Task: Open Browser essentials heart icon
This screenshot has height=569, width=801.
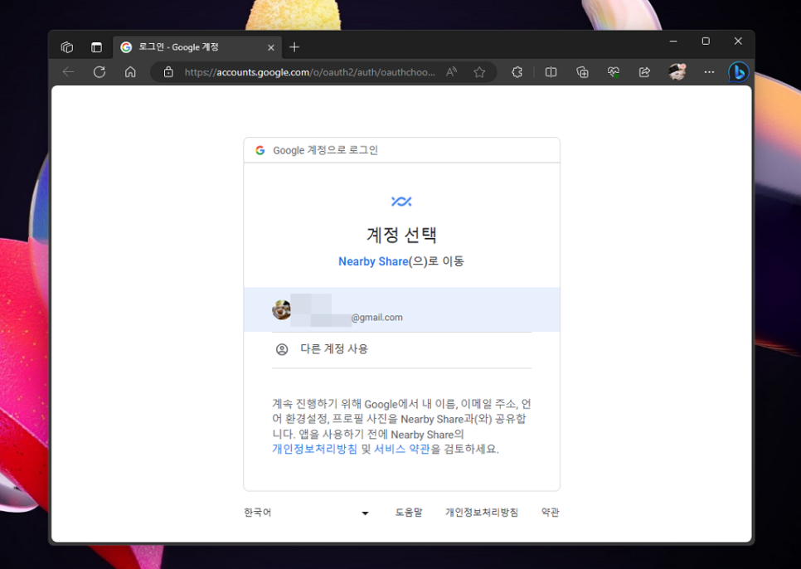Action: point(614,72)
